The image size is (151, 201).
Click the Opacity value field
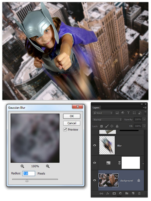[x=138, y=120]
